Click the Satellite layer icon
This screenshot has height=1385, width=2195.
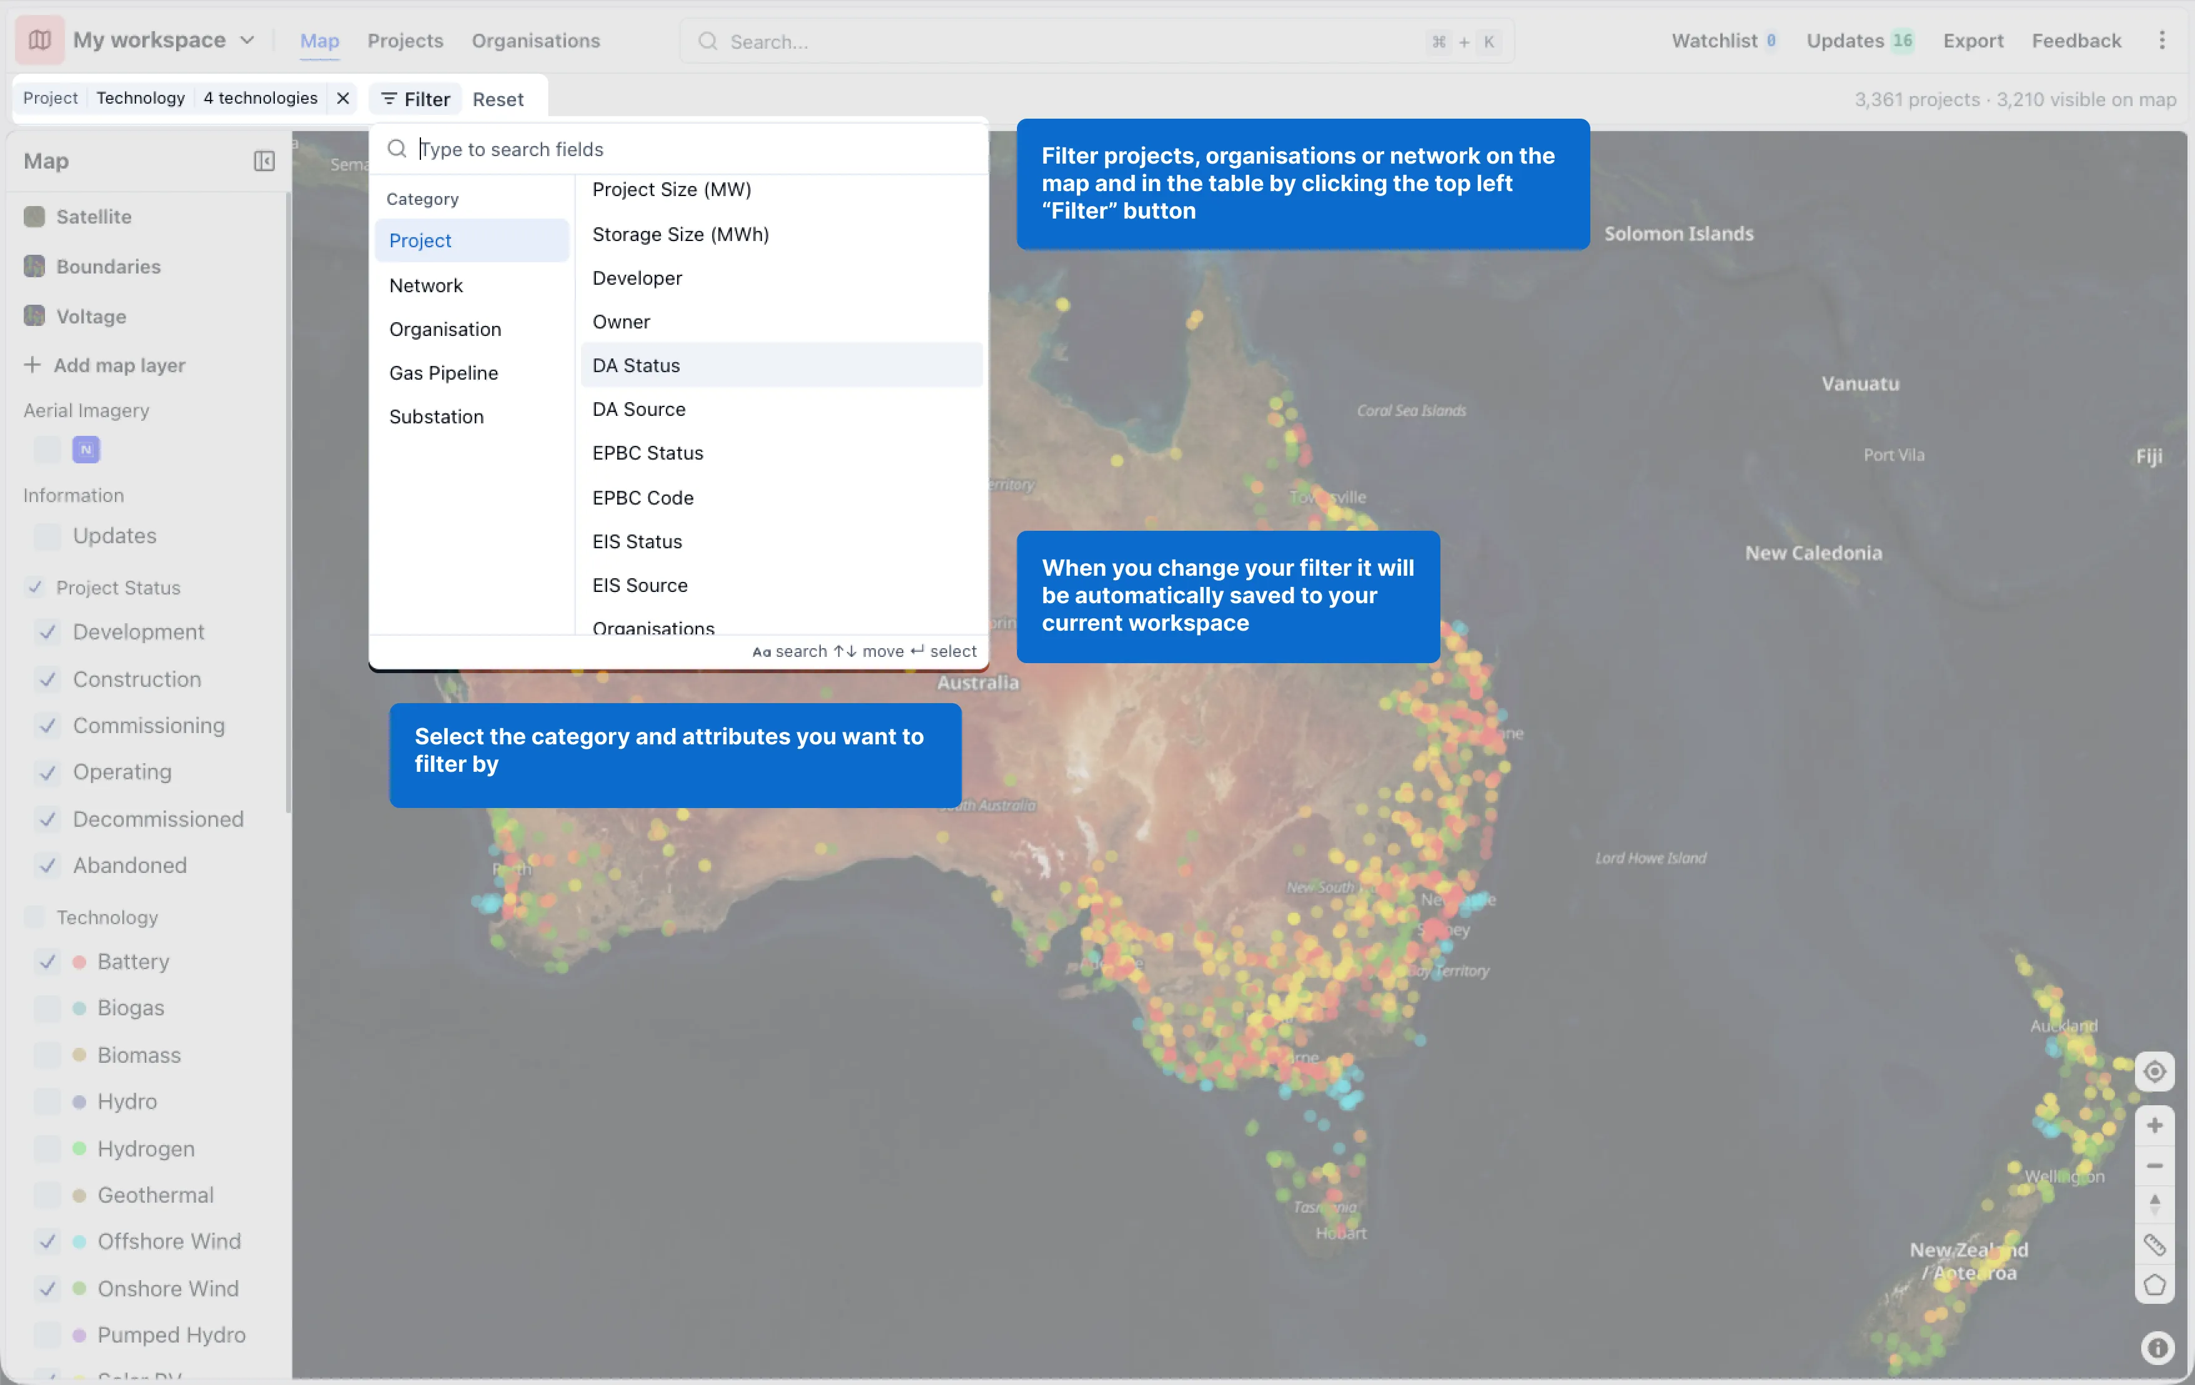point(34,217)
